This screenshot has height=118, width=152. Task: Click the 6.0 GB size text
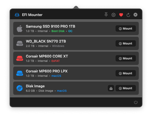pyautogui.click(x=30, y=91)
